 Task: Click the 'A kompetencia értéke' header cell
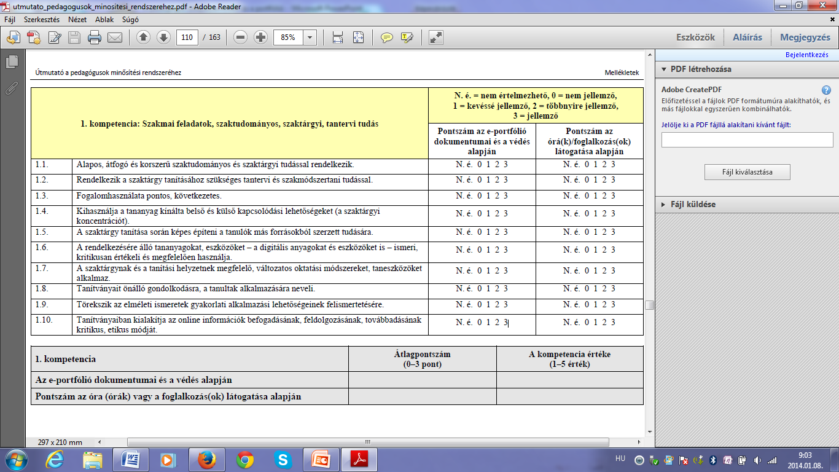tap(569, 359)
